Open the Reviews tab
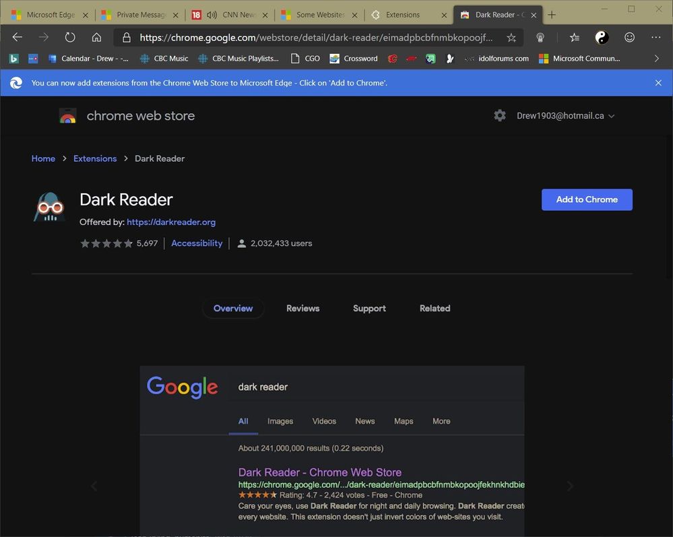The height and width of the screenshot is (537, 673). point(303,308)
